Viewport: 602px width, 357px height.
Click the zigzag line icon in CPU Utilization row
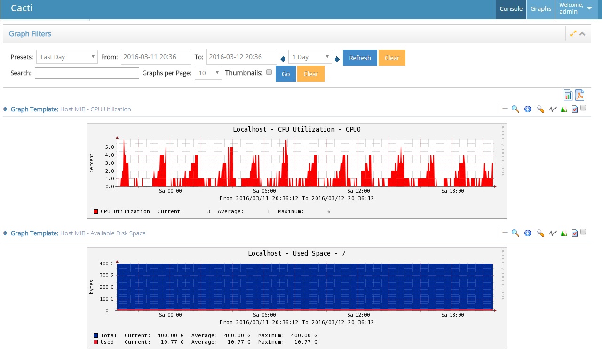pyautogui.click(x=553, y=109)
